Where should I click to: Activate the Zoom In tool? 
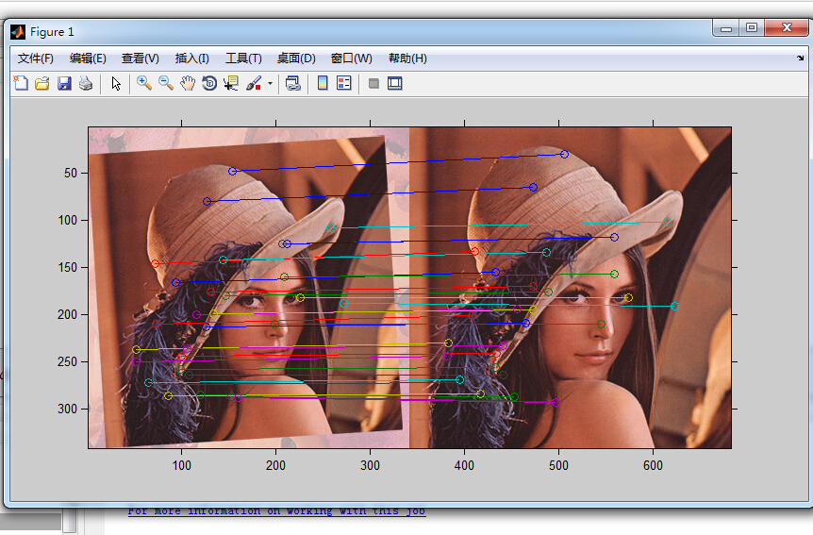click(144, 83)
